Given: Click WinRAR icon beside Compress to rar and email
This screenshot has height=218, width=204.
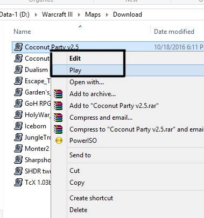Looking at the screenshot, I should pyautogui.click(x=58, y=129).
